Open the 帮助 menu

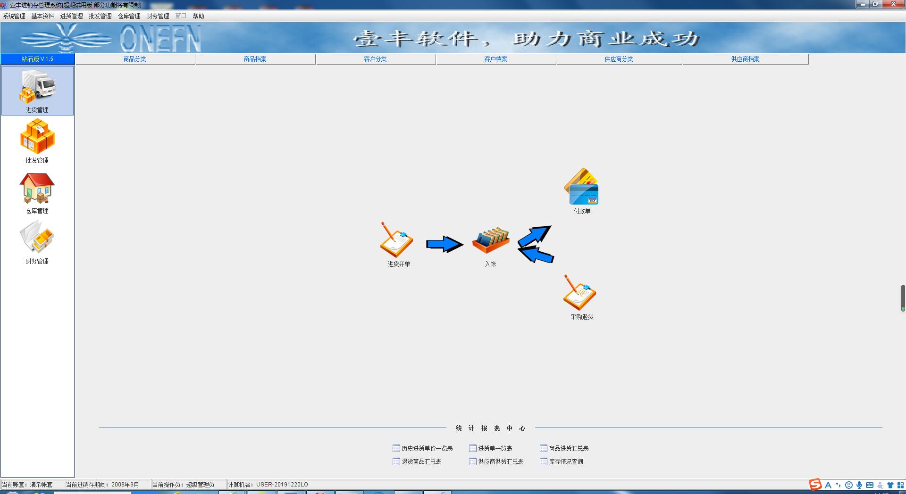coord(198,16)
